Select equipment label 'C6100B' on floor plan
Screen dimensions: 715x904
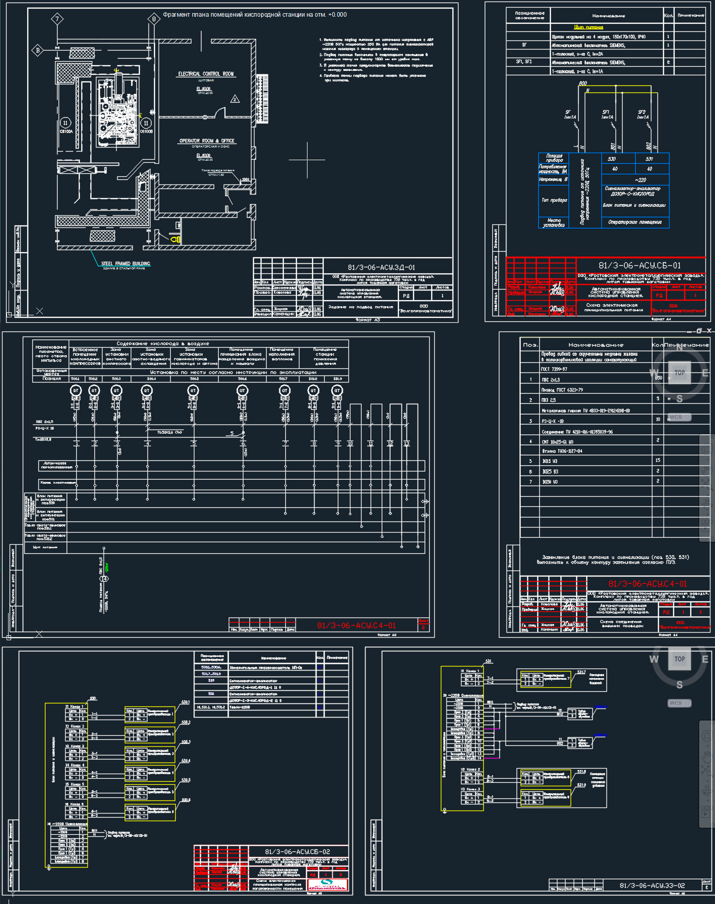click(146, 131)
